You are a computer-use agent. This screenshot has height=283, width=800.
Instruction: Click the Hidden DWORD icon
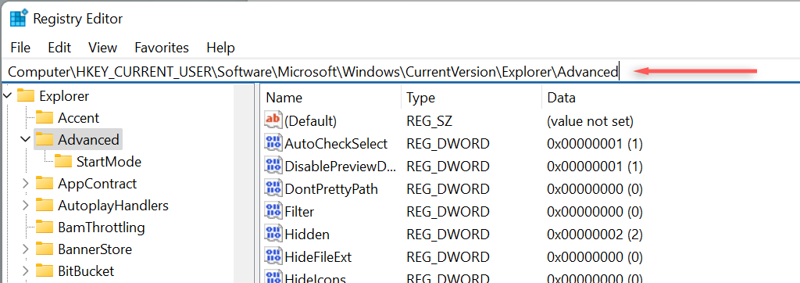[273, 234]
